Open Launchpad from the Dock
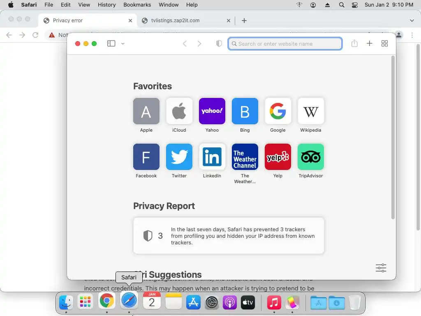The height and width of the screenshot is (316, 421). pyautogui.click(x=86, y=302)
